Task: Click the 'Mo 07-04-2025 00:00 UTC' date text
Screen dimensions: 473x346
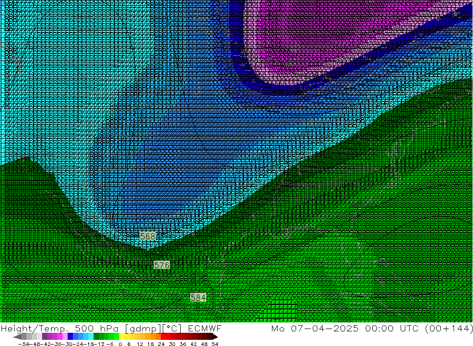Action: coord(346,328)
